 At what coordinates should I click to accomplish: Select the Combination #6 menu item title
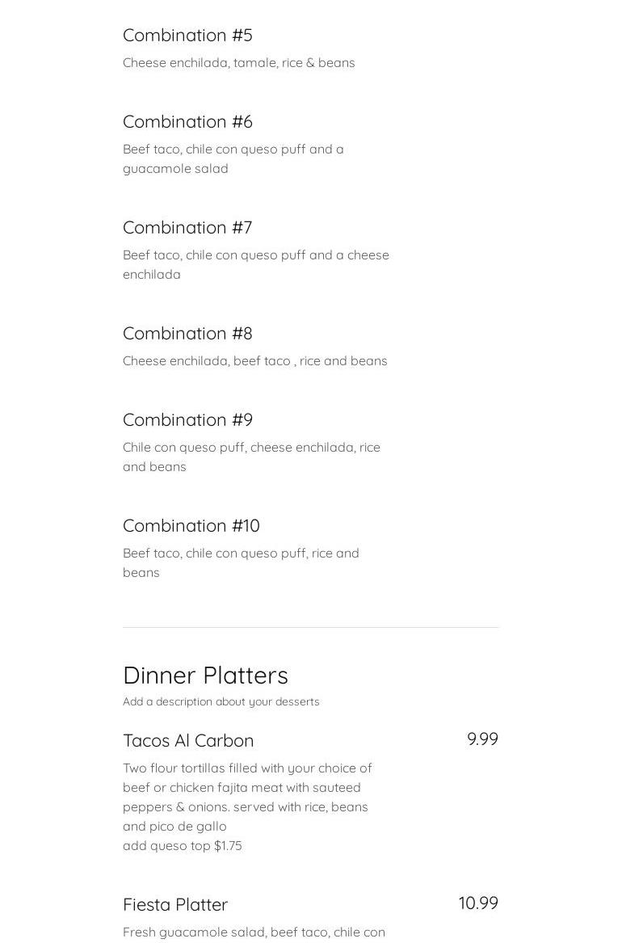[x=187, y=122]
